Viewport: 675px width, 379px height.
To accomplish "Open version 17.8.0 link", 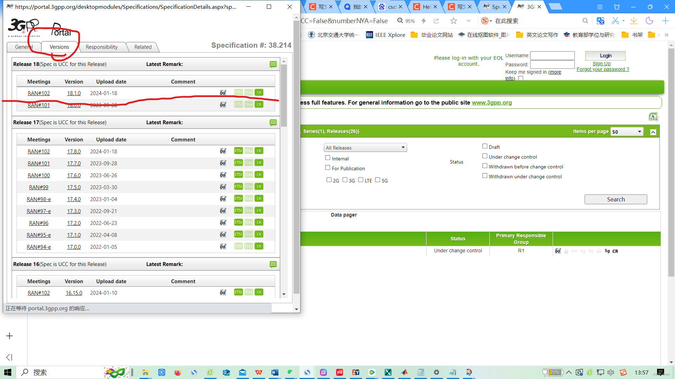I will [74, 152].
